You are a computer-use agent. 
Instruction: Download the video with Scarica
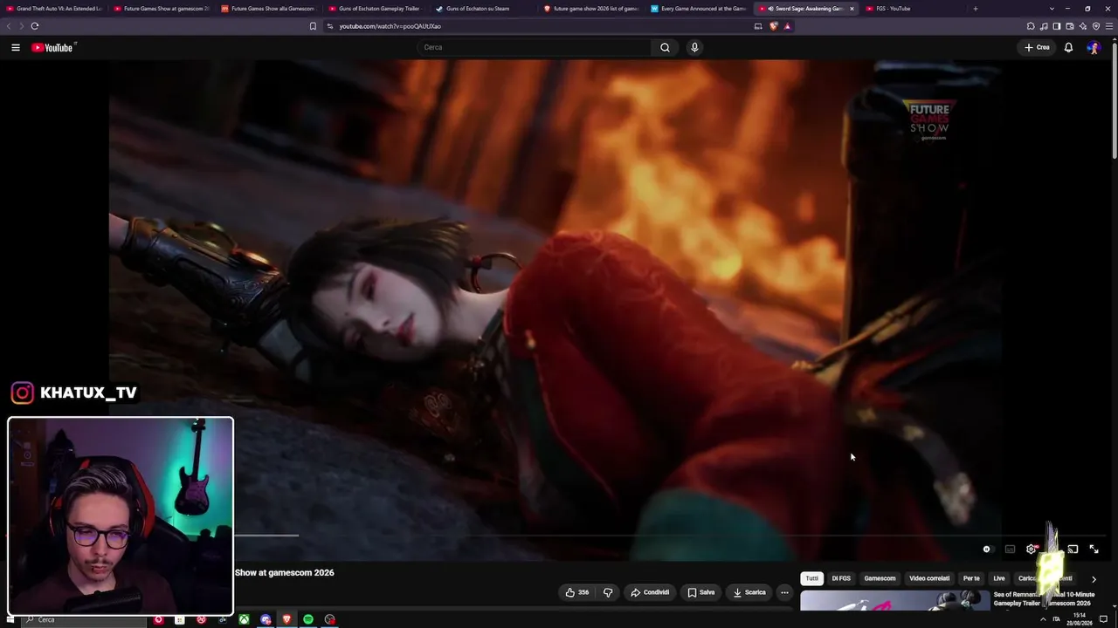(x=749, y=592)
